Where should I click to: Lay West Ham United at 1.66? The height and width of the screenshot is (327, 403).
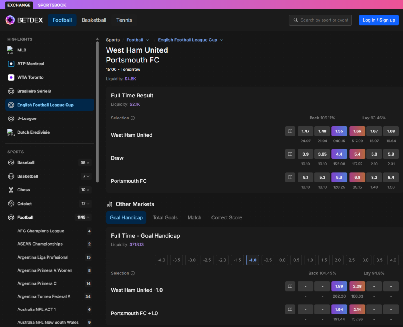(x=357, y=131)
